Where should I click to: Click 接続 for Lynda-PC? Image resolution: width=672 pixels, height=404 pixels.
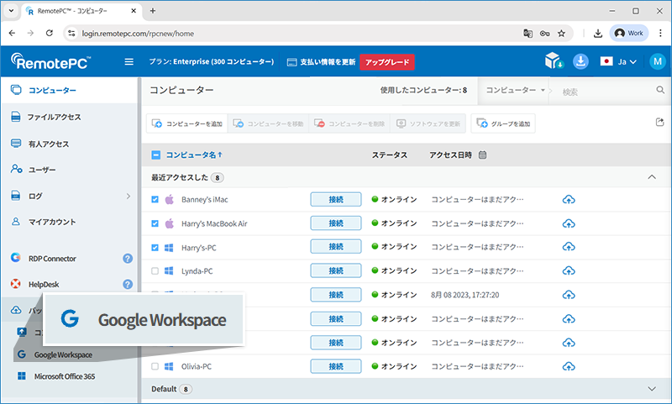tap(336, 270)
